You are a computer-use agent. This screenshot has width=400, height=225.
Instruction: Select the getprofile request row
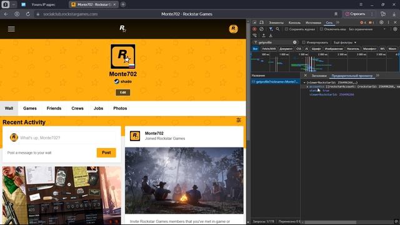275,82
